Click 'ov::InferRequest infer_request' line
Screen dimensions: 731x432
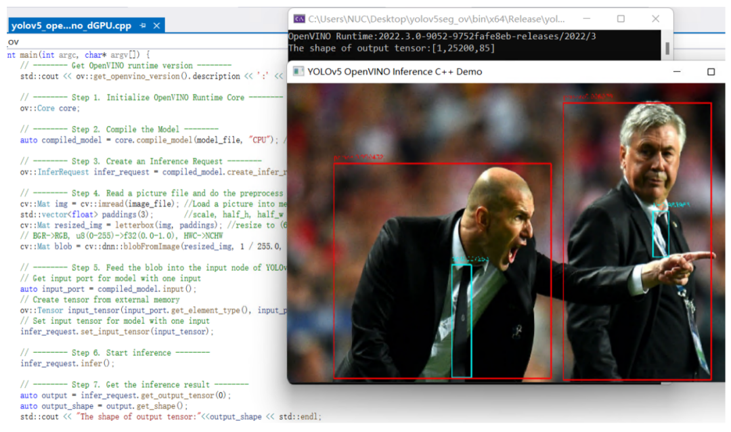154,172
